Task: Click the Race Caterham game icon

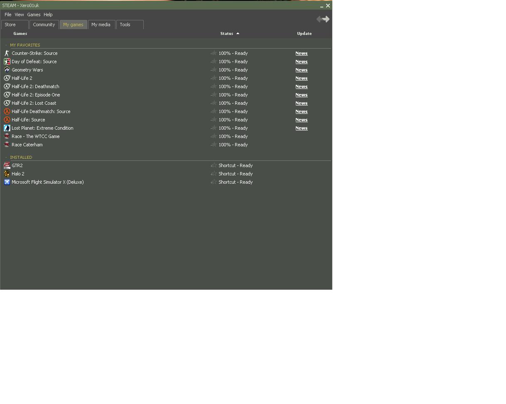Action: coord(7,145)
